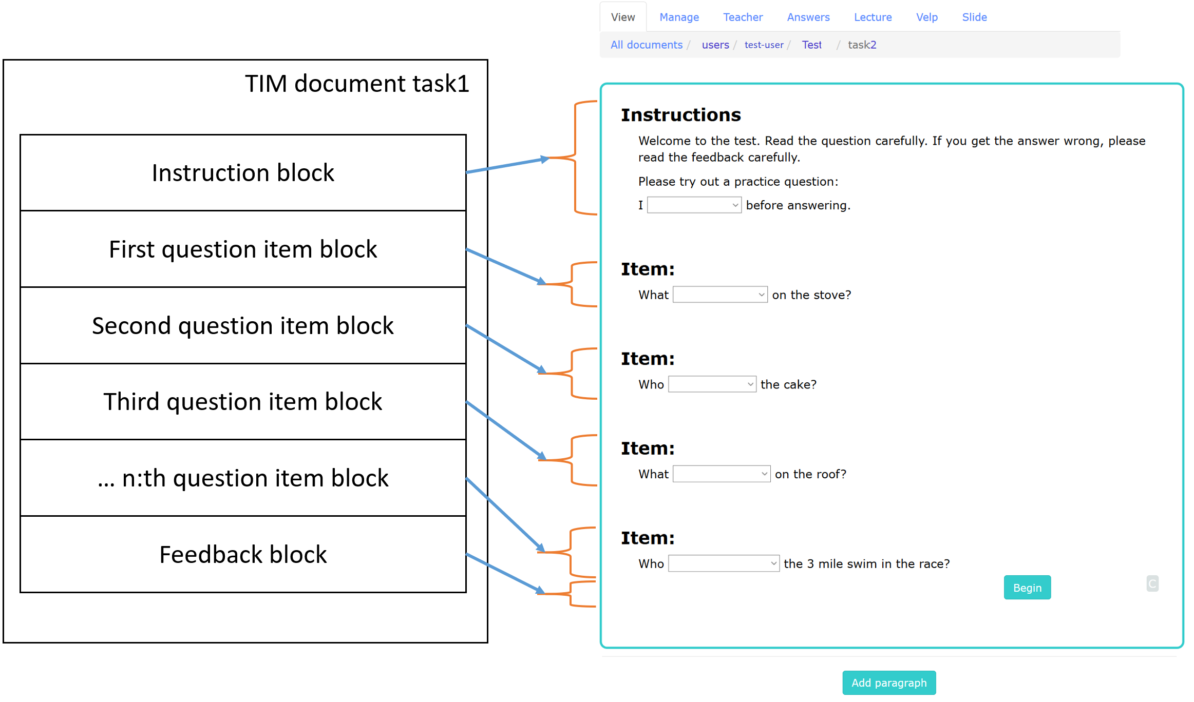Click the 'First question item block' box

[x=243, y=249]
